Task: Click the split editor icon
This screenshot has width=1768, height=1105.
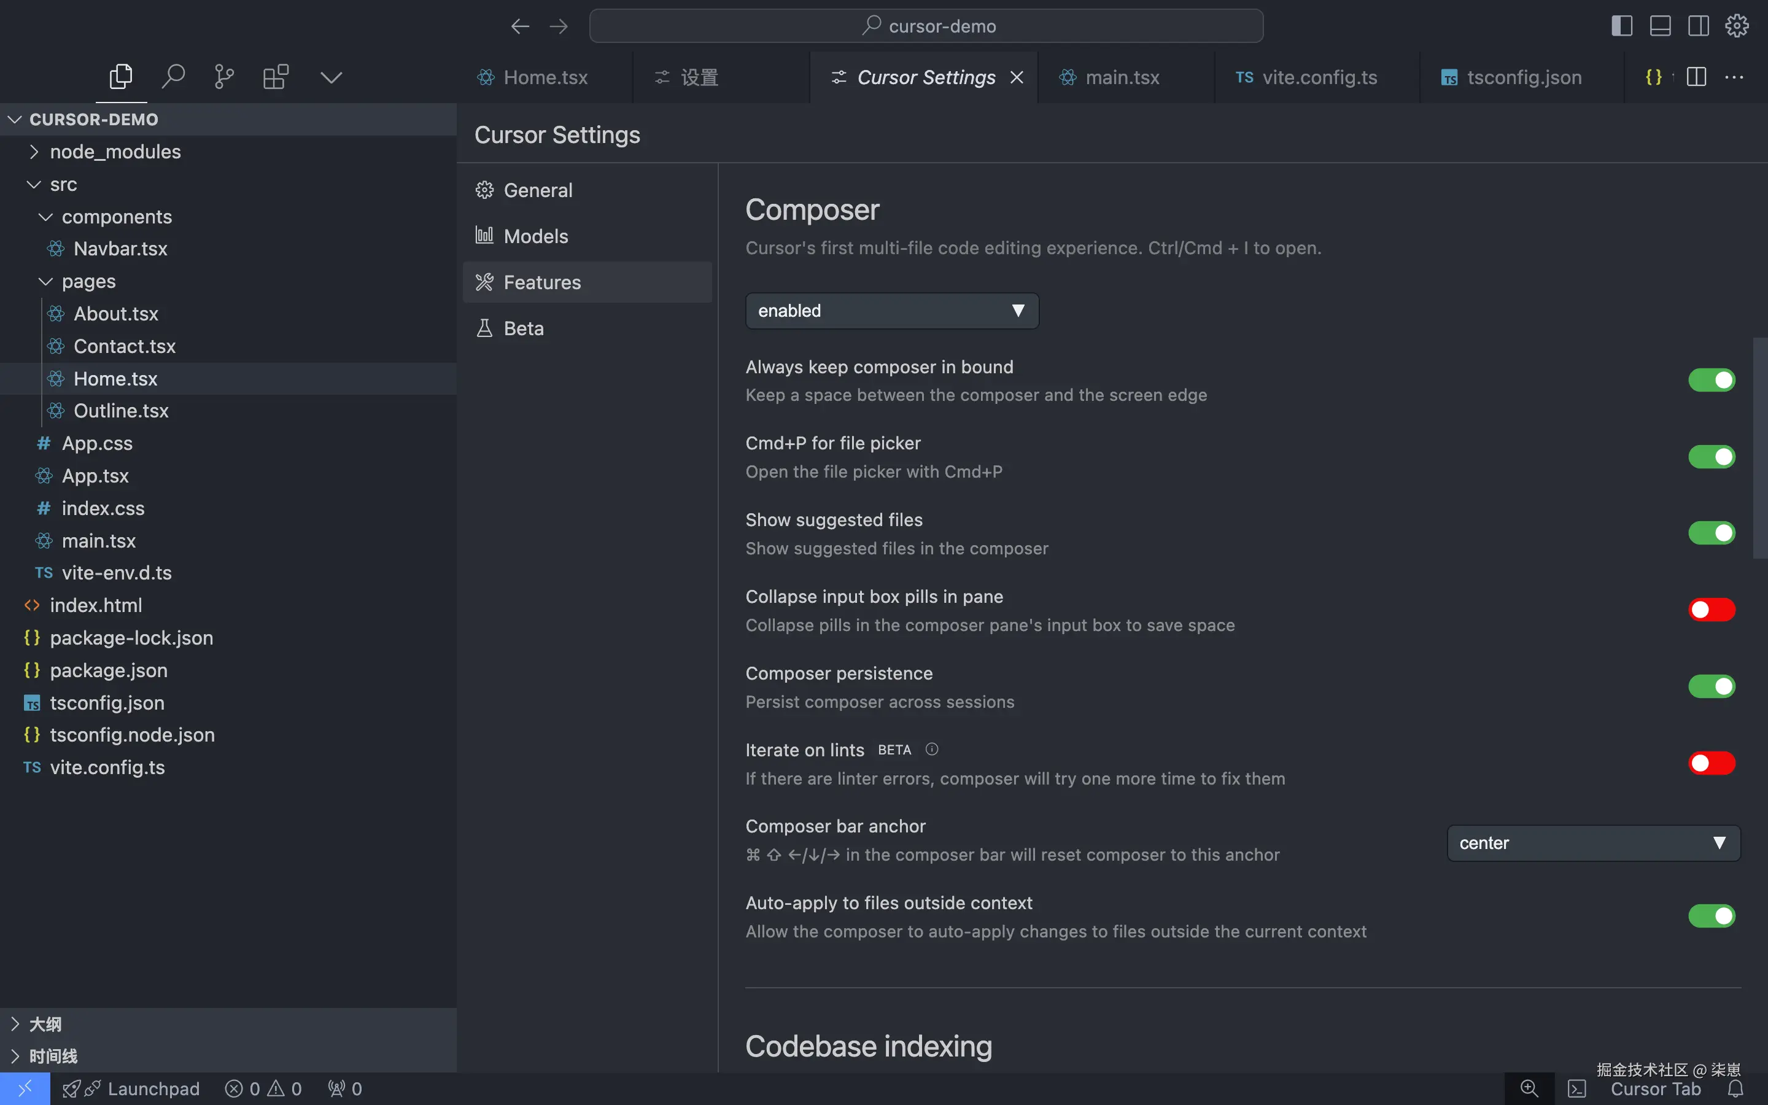Action: point(1696,77)
